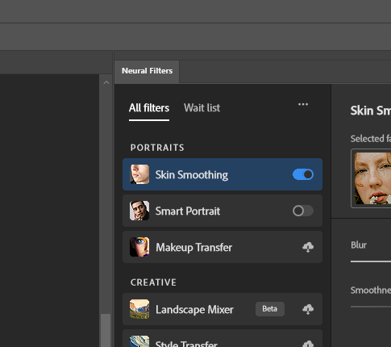
Task: Click the Skin Smoothing face thumbnail icon
Action: pyautogui.click(x=139, y=174)
